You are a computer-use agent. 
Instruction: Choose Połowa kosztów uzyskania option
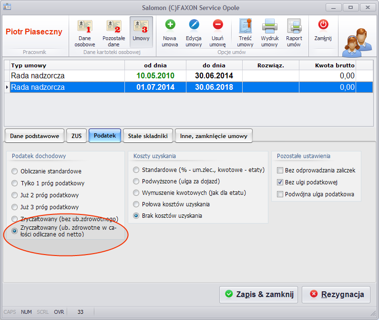point(136,204)
